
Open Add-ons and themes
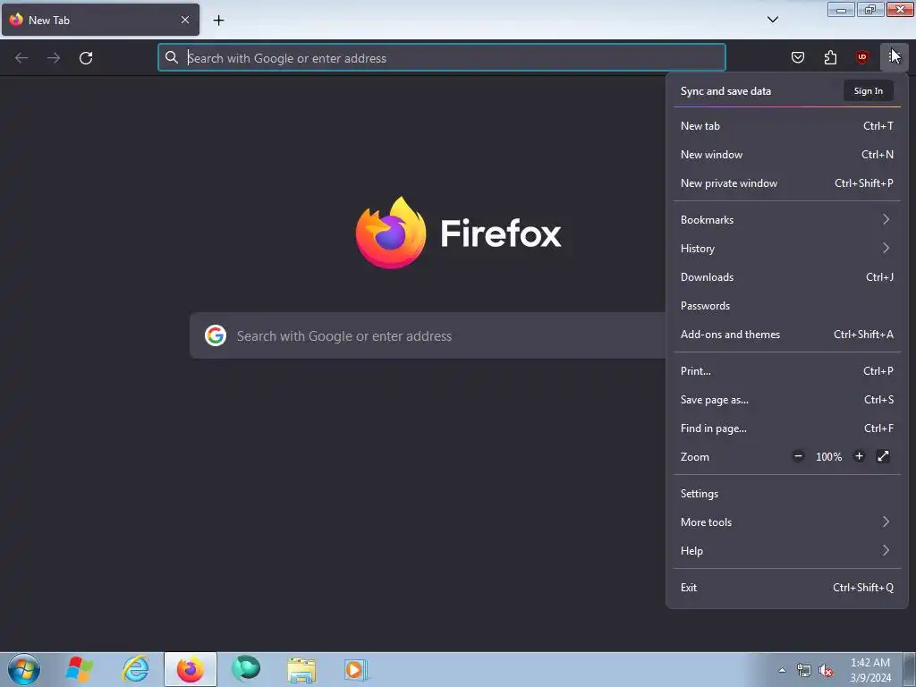pos(787,335)
